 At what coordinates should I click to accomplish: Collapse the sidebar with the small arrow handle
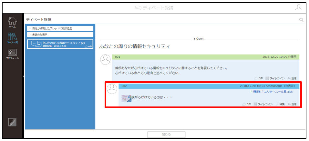tap(23, 76)
